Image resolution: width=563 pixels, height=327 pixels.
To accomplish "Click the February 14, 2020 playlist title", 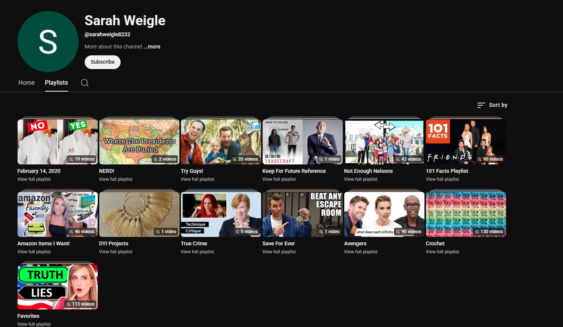I will 39,171.
